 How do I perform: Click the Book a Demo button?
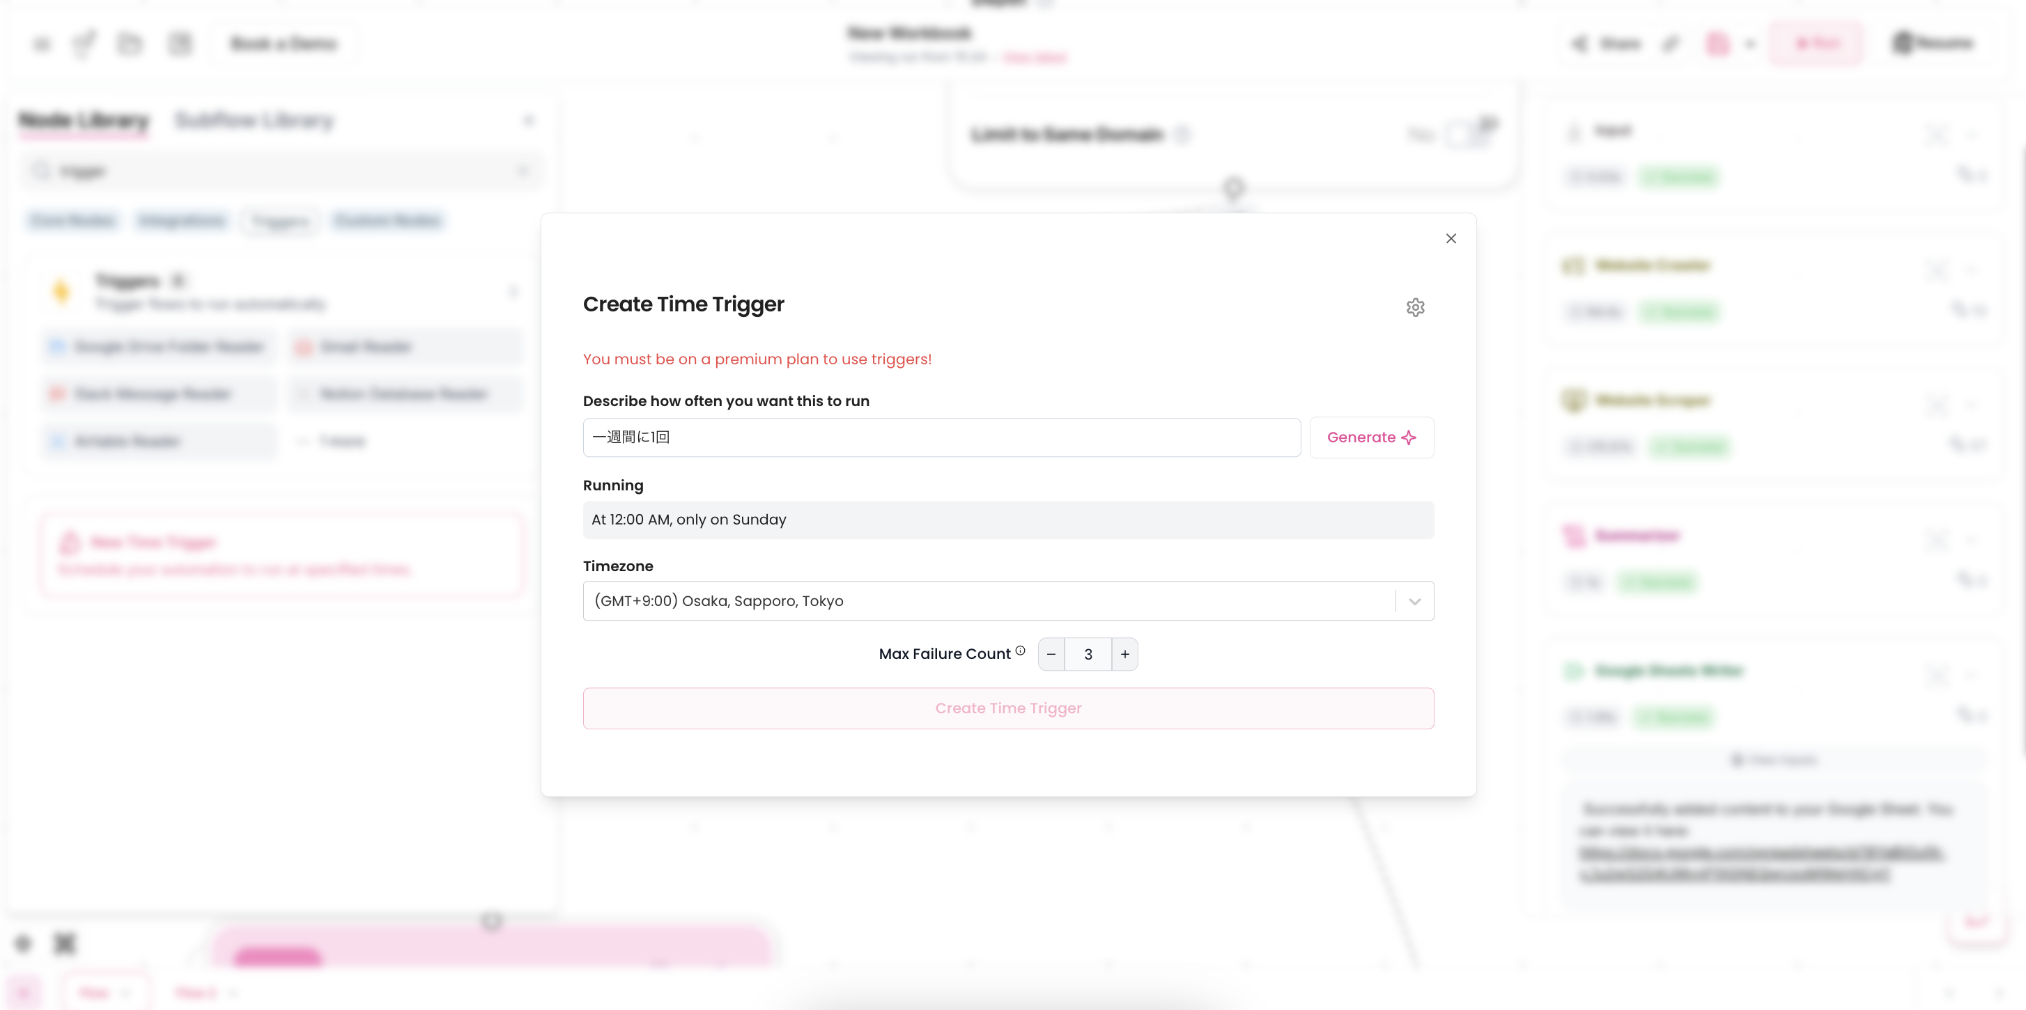click(283, 44)
